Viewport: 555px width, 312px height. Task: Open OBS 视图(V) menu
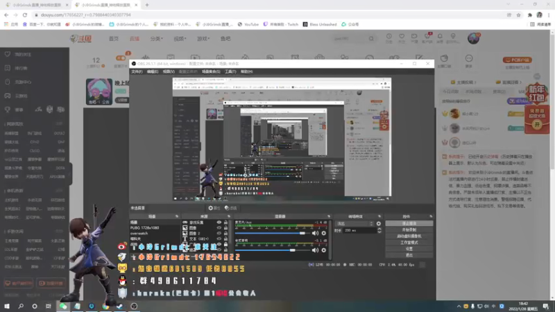pyautogui.click(x=169, y=71)
